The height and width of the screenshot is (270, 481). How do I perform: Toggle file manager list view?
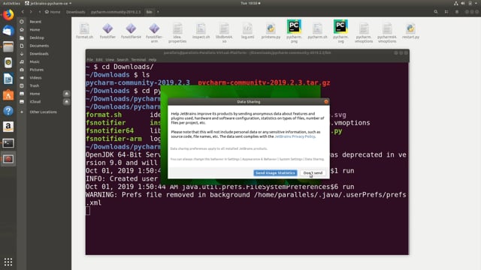click(x=446, y=12)
